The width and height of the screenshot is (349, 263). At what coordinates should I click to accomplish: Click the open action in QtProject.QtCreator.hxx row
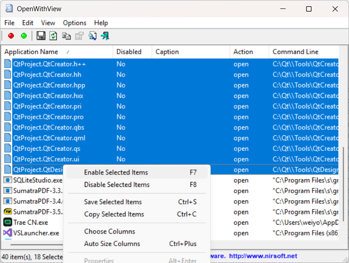pos(241,96)
